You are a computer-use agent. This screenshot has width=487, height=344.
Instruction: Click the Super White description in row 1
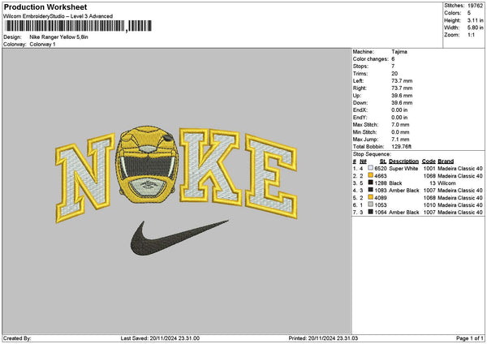403,168
